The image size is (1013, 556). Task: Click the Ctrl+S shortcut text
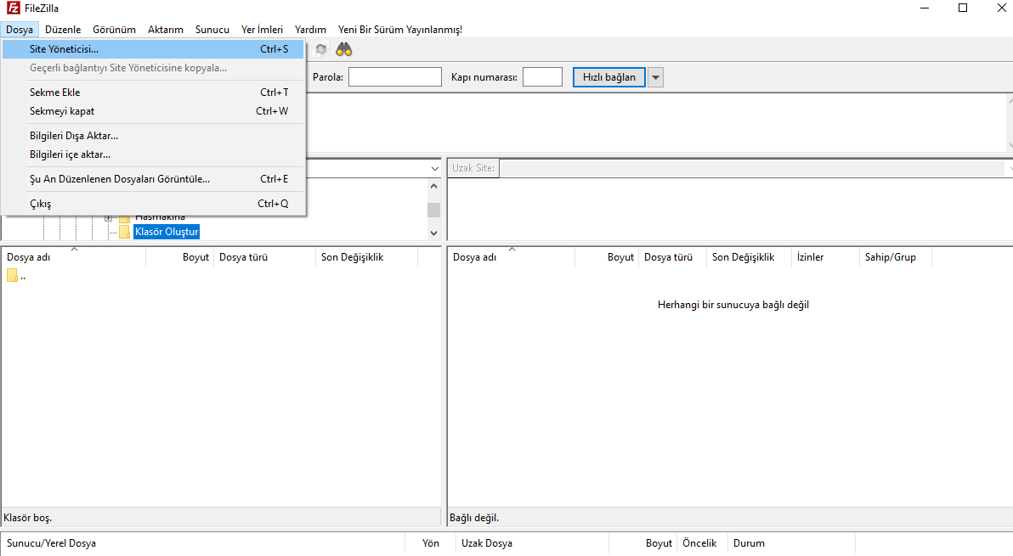click(274, 49)
